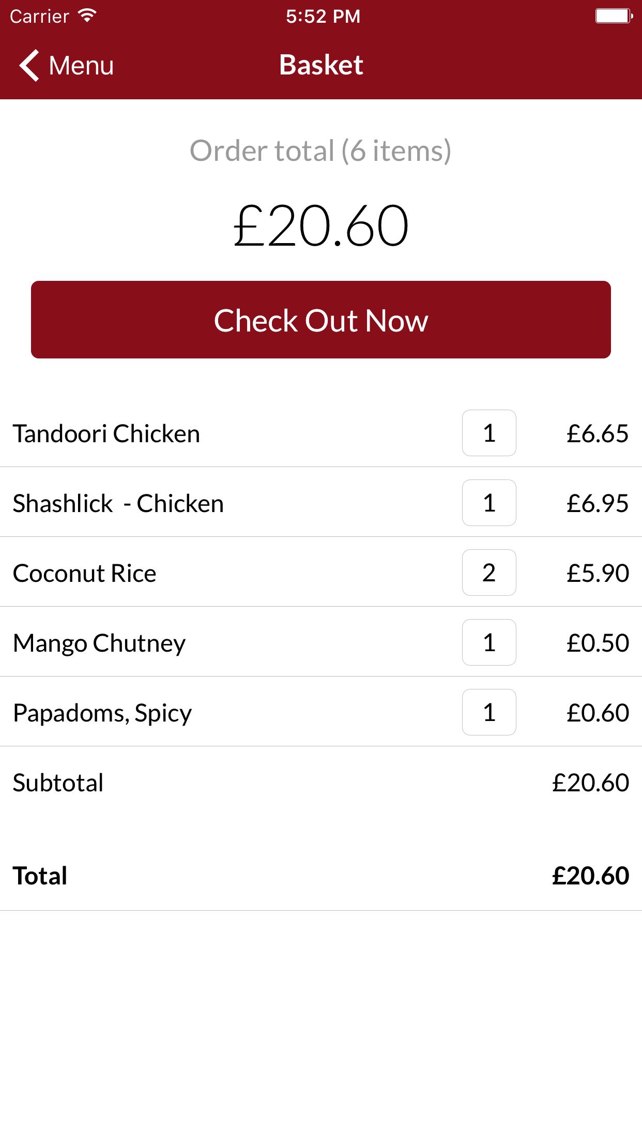The width and height of the screenshot is (642, 1142).
Task: Select the Coconut Rice item name
Action: tap(85, 573)
